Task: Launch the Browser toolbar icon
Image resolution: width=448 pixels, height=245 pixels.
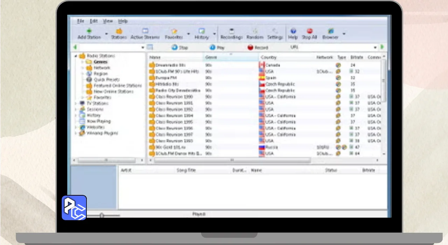Action: (x=330, y=31)
